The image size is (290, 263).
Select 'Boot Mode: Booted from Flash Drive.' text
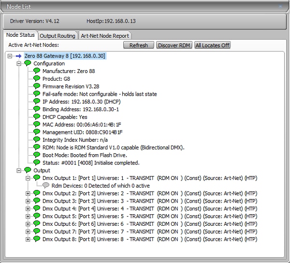(85, 155)
